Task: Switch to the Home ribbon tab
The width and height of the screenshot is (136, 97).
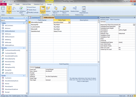Action: click(x=10, y=4)
